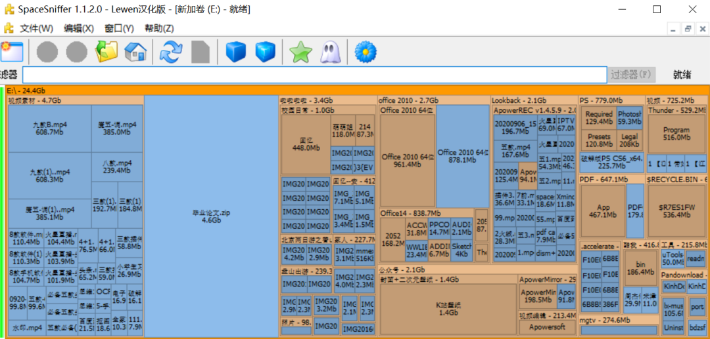
Task: Select the $R7ES1FW 536.4Mb block
Action: pos(676,211)
